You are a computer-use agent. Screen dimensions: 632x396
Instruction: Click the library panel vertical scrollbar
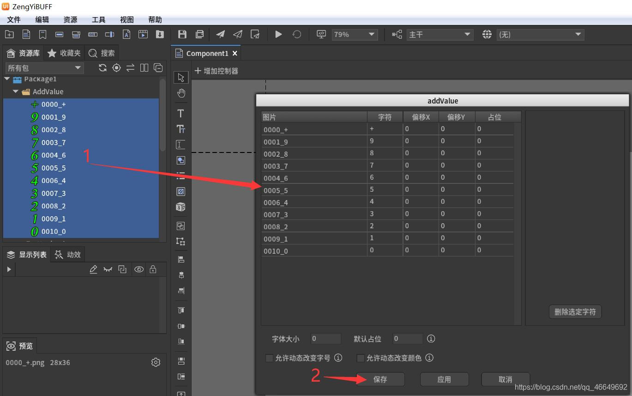point(163,116)
